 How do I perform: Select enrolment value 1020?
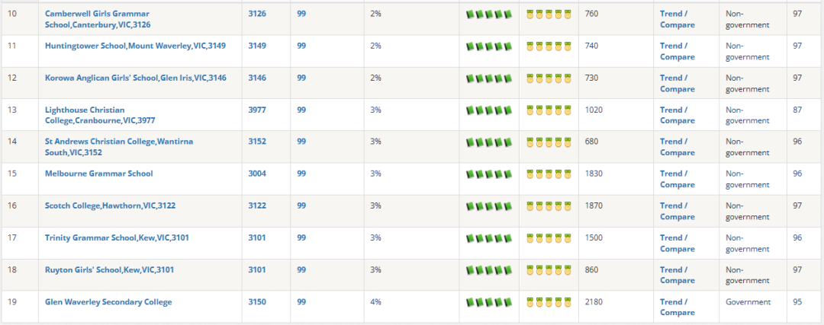click(594, 110)
